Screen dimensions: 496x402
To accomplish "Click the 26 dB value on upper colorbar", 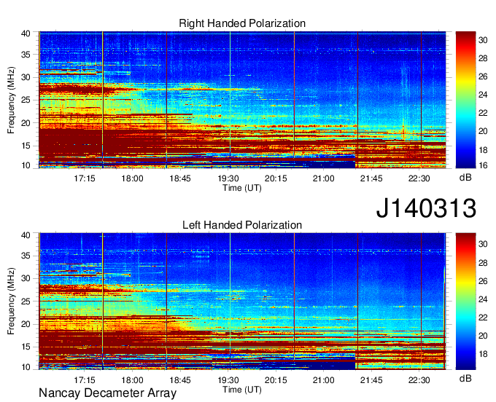I will [x=483, y=76].
